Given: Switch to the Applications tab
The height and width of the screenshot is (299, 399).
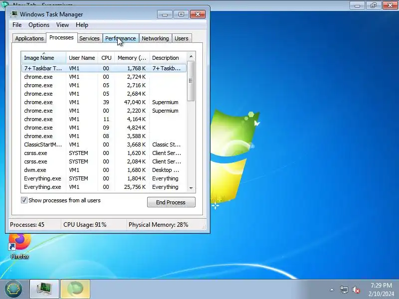Looking at the screenshot, I should click(x=29, y=38).
